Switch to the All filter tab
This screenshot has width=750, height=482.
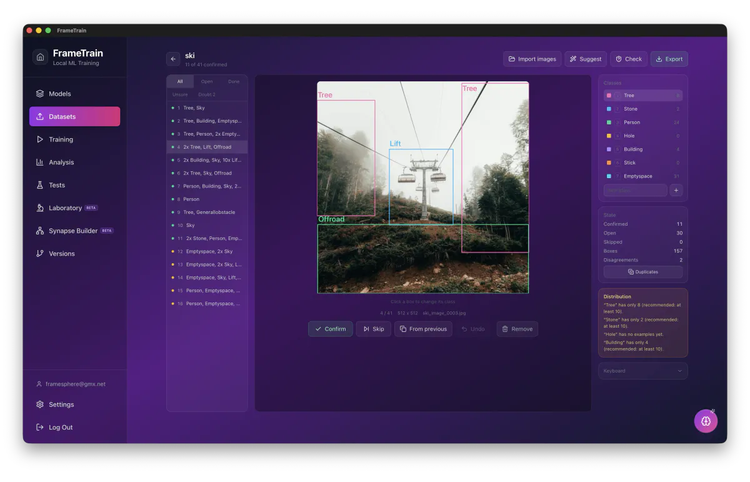pos(180,82)
